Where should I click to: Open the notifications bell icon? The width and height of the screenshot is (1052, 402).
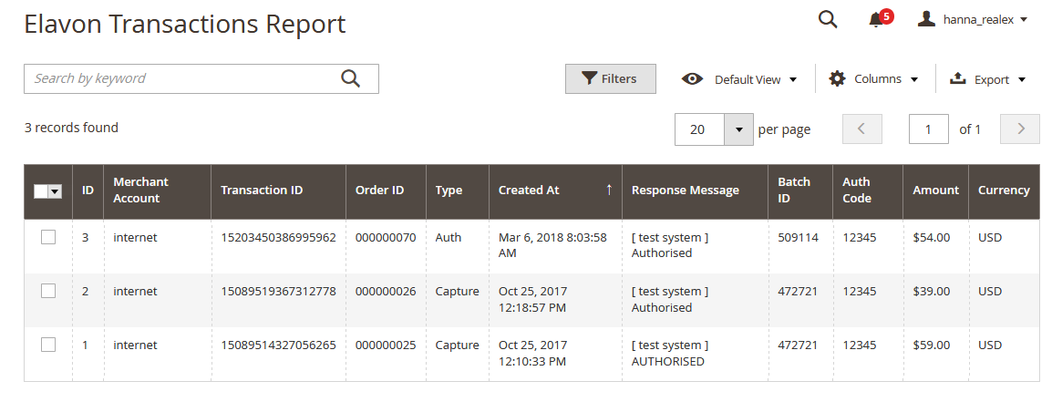(x=875, y=20)
